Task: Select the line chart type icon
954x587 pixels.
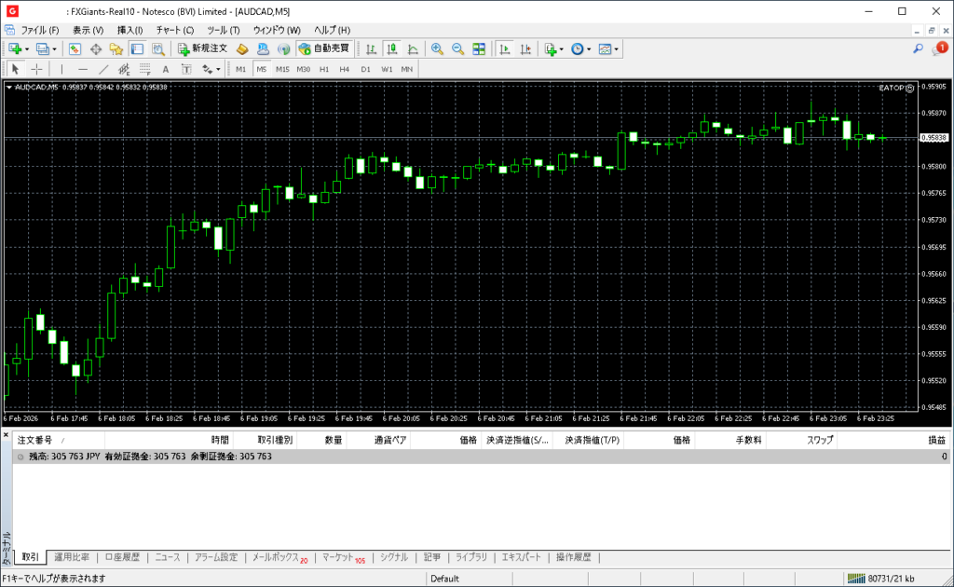Action: [x=413, y=48]
